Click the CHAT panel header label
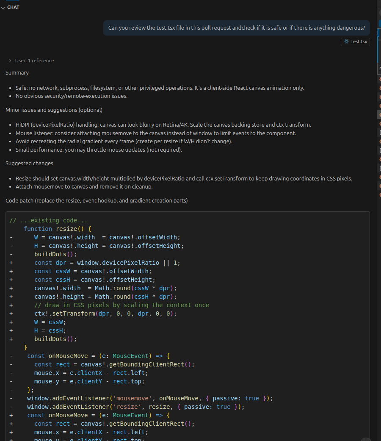The height and width of the screenshot is (441, 381). click(x=13, y=7)
